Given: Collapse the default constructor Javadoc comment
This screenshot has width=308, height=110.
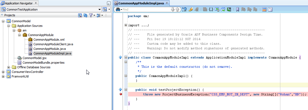Looking at the screenshot, I should point(126,62).
